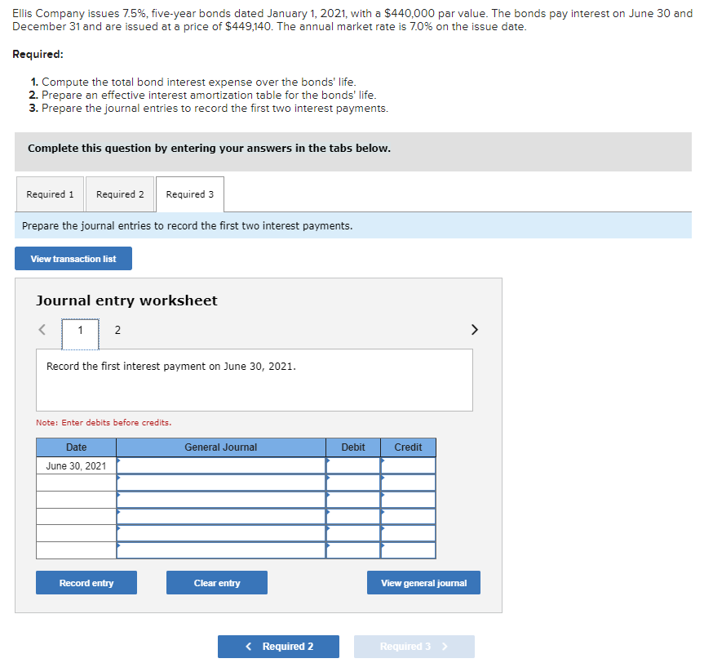Click Debit field in third row

click(353, 500)
